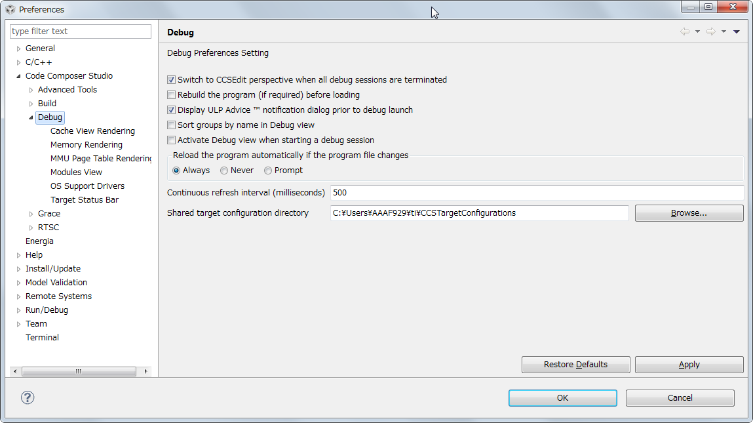Click Browse for target configuration directory

coord(689,213)
